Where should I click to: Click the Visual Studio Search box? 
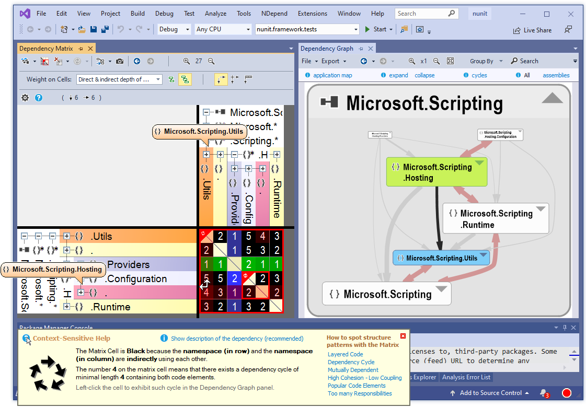pos(427,14)
